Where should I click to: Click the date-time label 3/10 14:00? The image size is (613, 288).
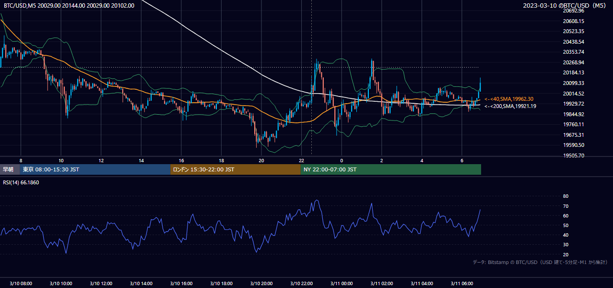click(x=141, y=284)
